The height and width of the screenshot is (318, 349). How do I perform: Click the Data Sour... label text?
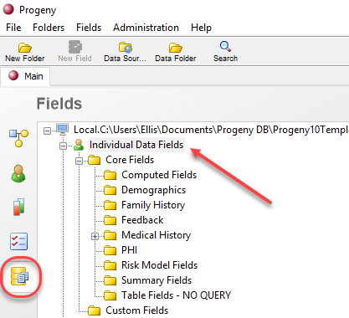125,59
